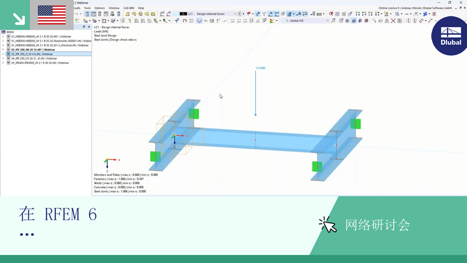
Task: Open the Options menu
Action: (x=100, y=8)
